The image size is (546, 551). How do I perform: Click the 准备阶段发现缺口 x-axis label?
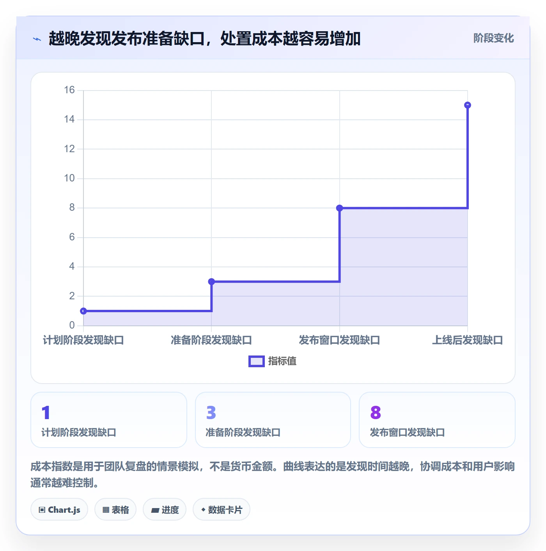211,340
